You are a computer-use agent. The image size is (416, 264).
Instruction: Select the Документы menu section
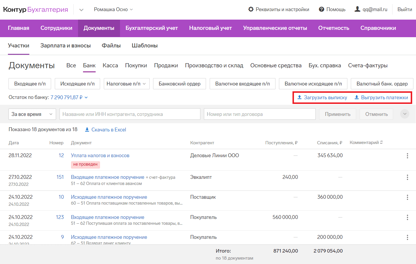pos(99,28)
